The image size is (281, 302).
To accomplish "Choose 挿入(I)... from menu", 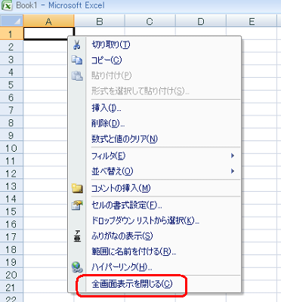I will pyautogui.click(x=154, y=108).
